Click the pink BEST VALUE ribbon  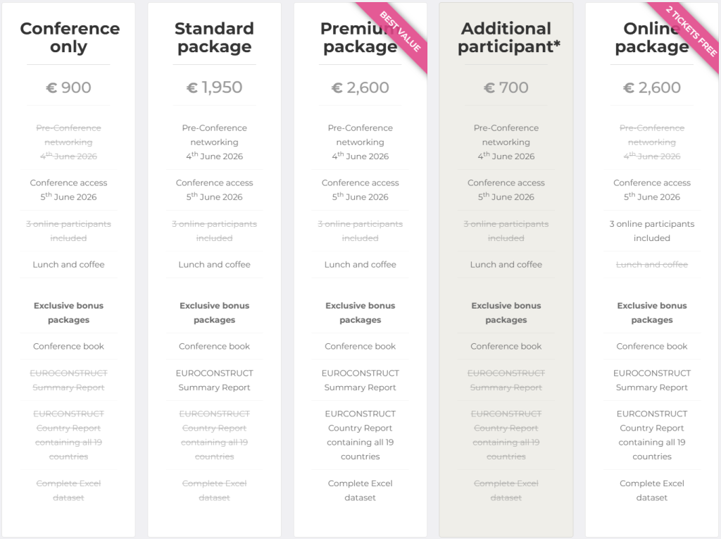coord(401,31)
